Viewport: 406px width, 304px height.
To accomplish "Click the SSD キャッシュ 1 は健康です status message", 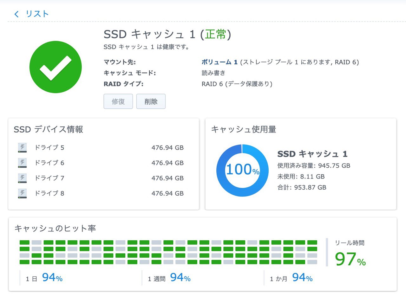I will (x=147, y=47).
